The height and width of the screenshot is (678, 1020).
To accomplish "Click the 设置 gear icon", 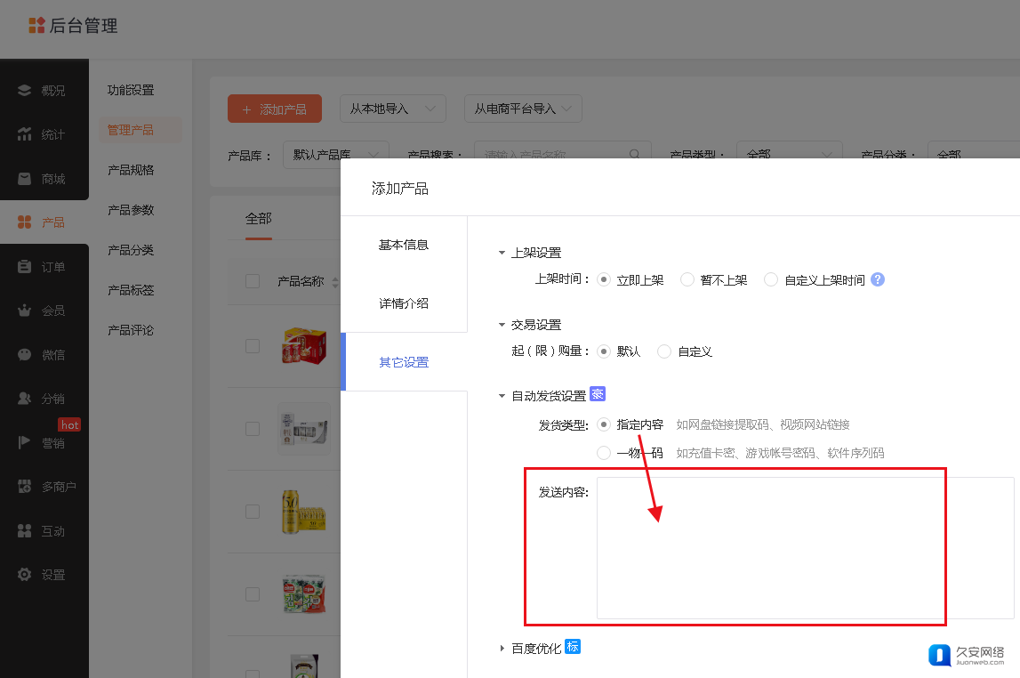I will click(x=25, y=575).
